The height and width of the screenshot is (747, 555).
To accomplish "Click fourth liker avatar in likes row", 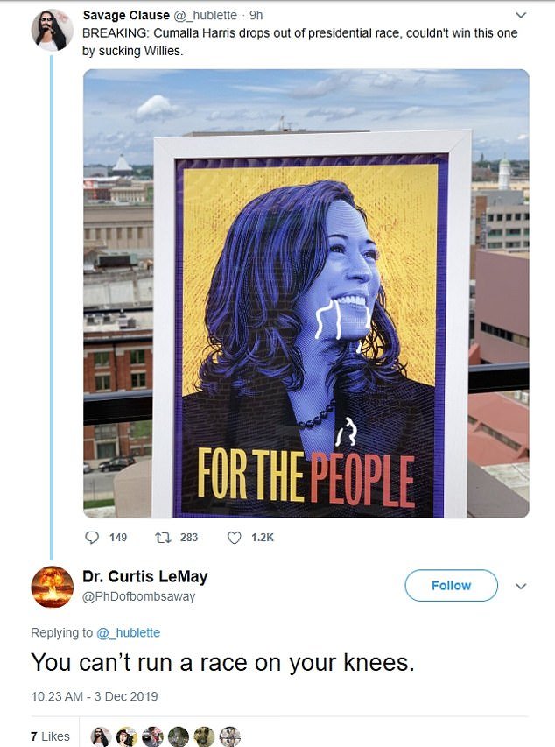I will (x=179, y=736).
